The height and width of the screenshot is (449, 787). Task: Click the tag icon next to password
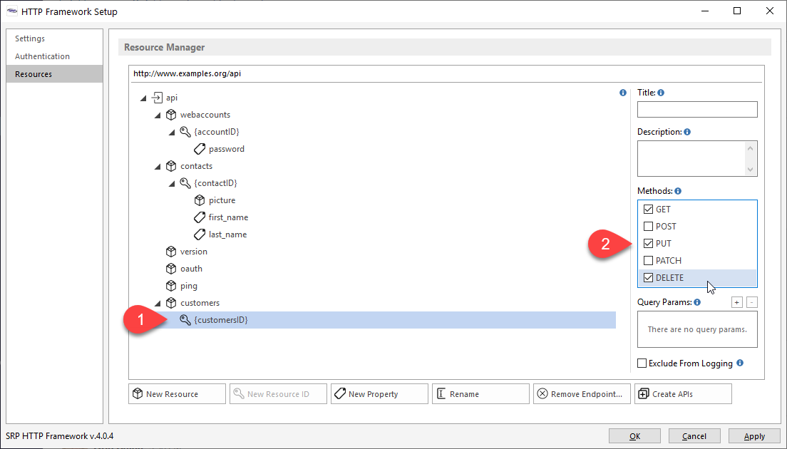point(200,149)
